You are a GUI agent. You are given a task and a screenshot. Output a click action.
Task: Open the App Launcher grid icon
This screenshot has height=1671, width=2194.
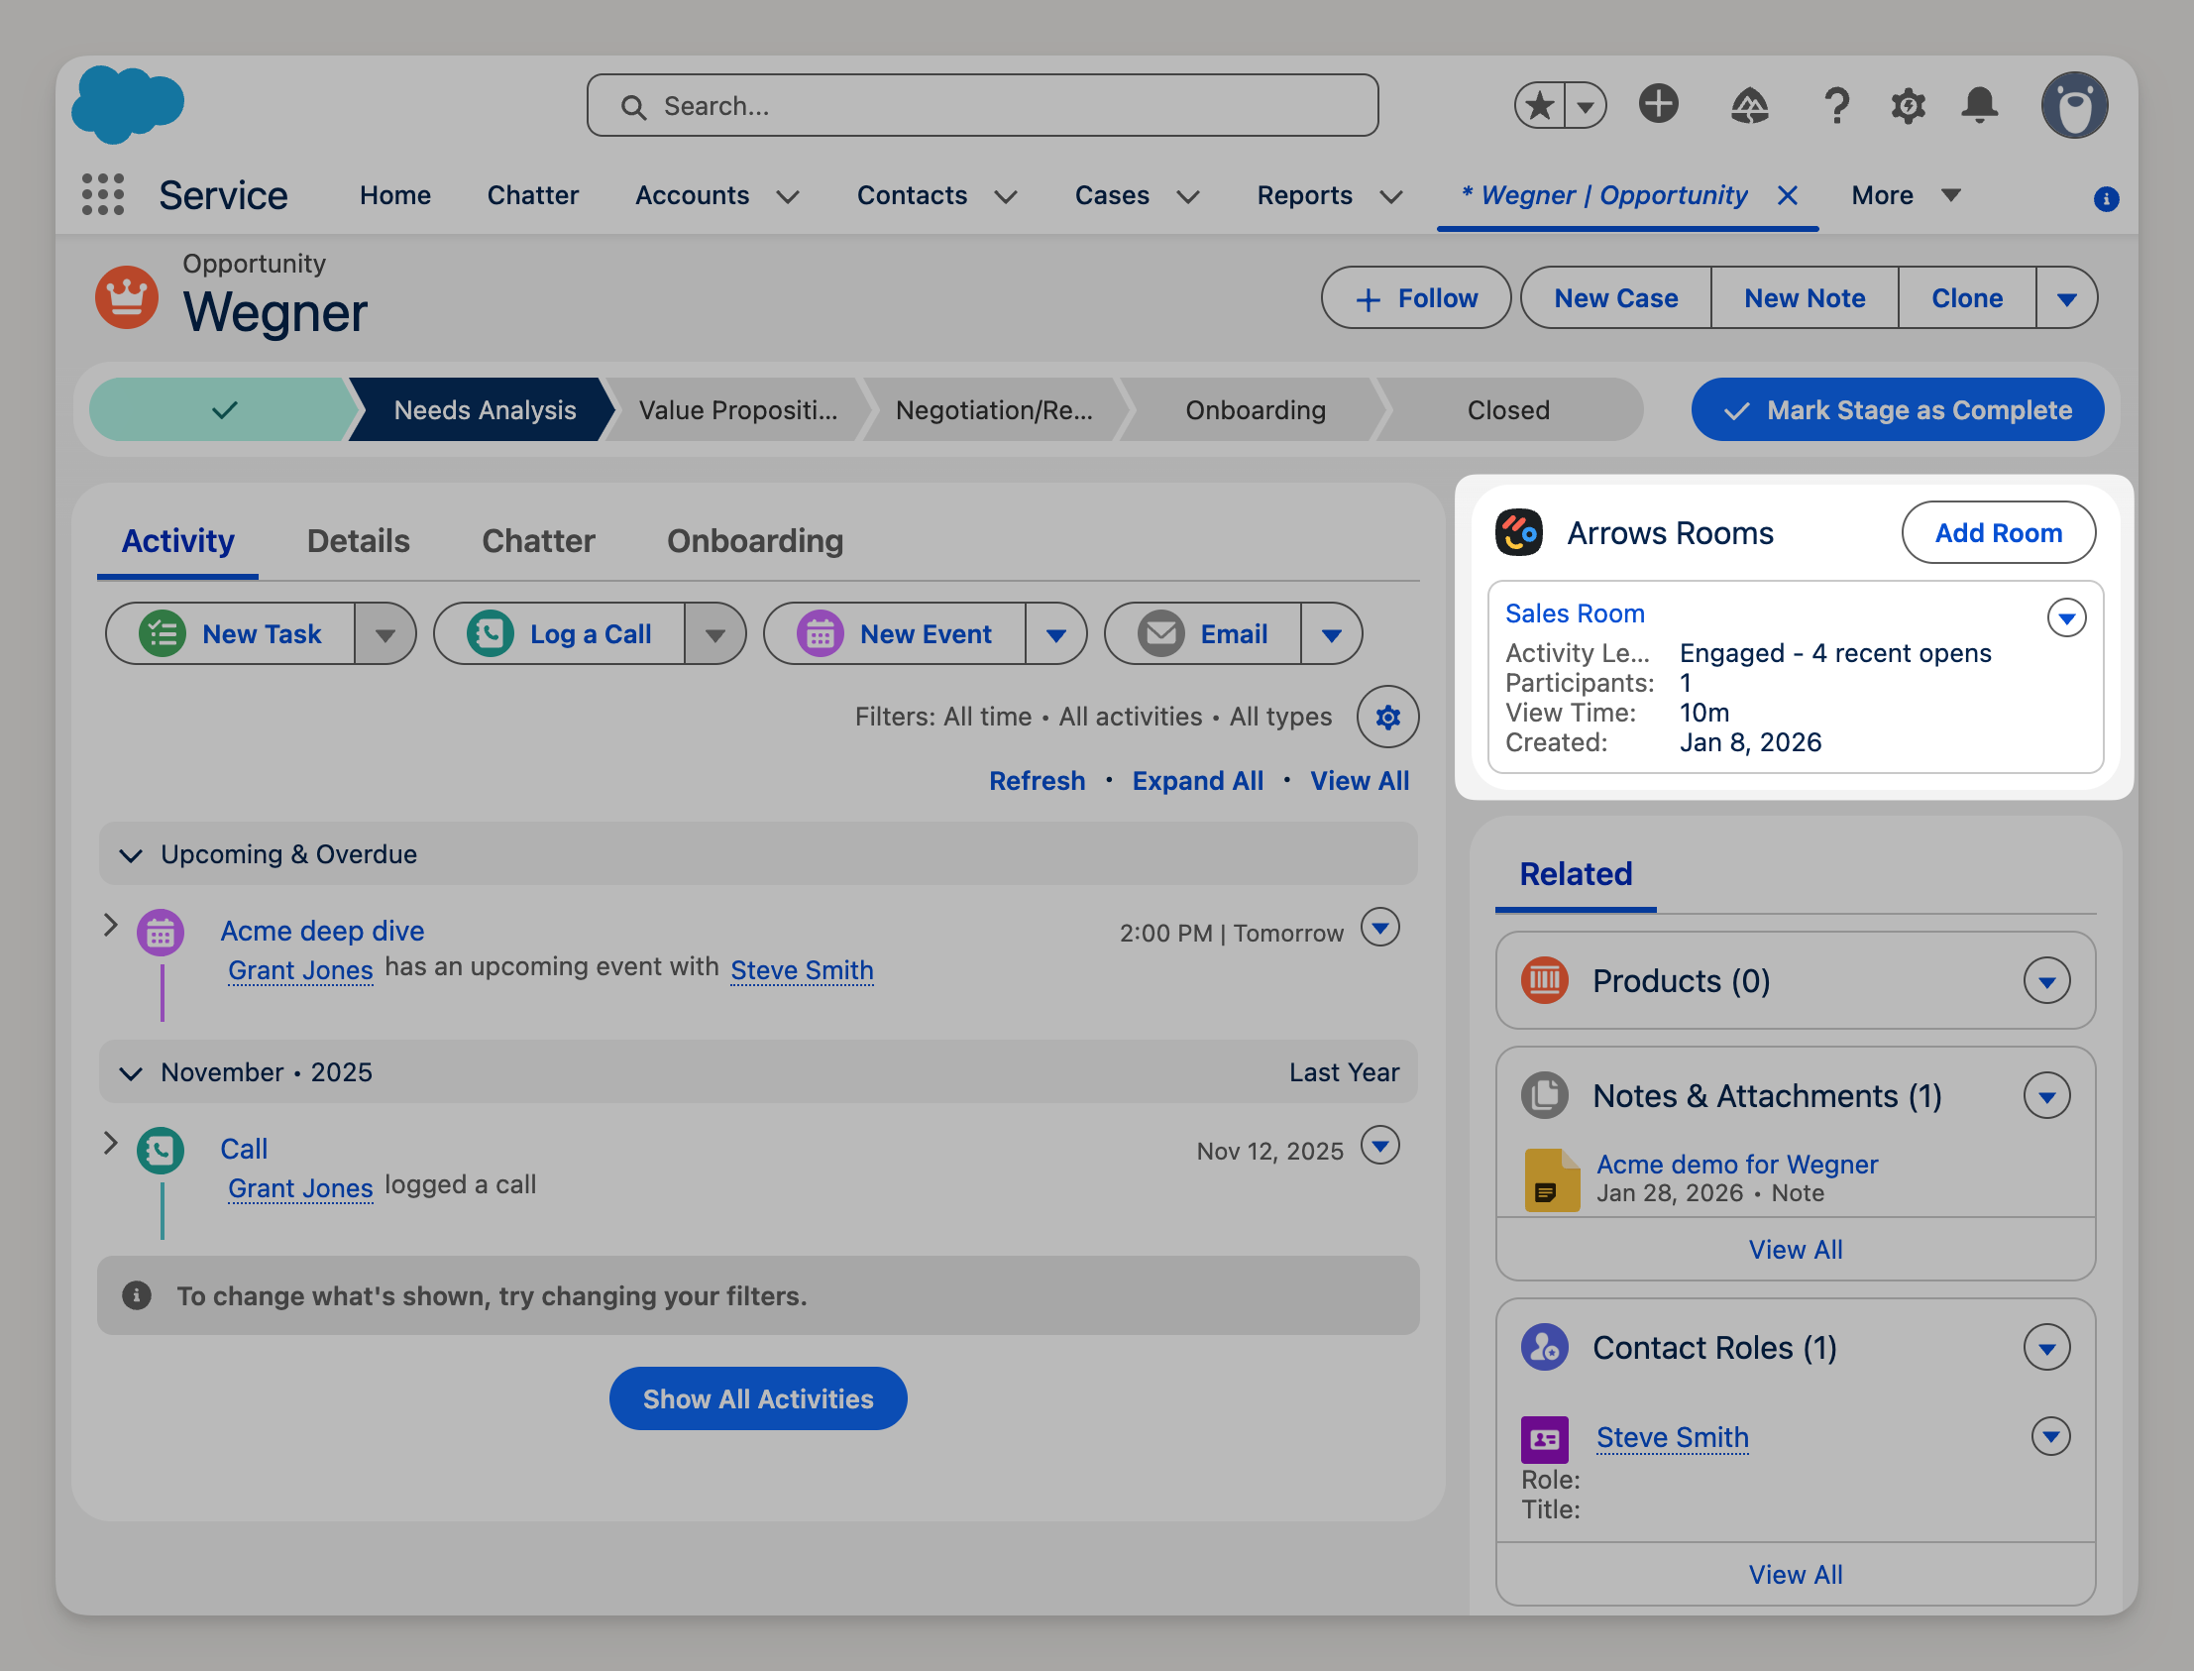click(x=102, y=195)
